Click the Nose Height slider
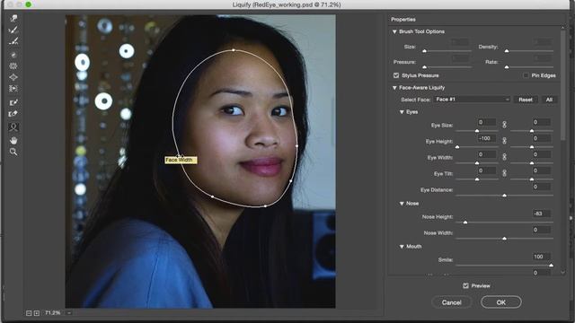 pyautogui.click(x=504, y=223)
